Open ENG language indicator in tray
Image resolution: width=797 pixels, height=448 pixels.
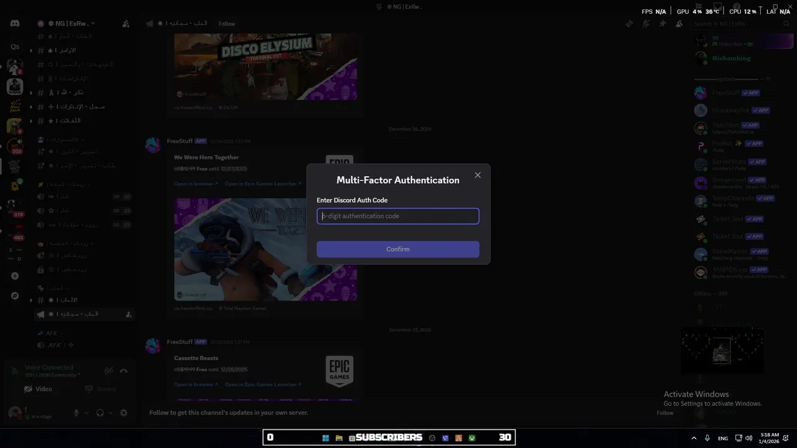tap(723, 438)
